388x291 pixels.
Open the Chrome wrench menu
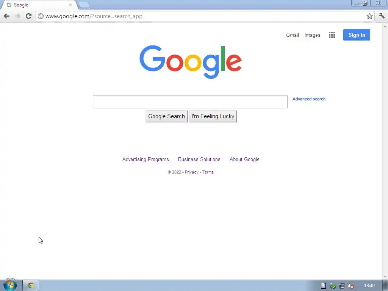point(382,16)
